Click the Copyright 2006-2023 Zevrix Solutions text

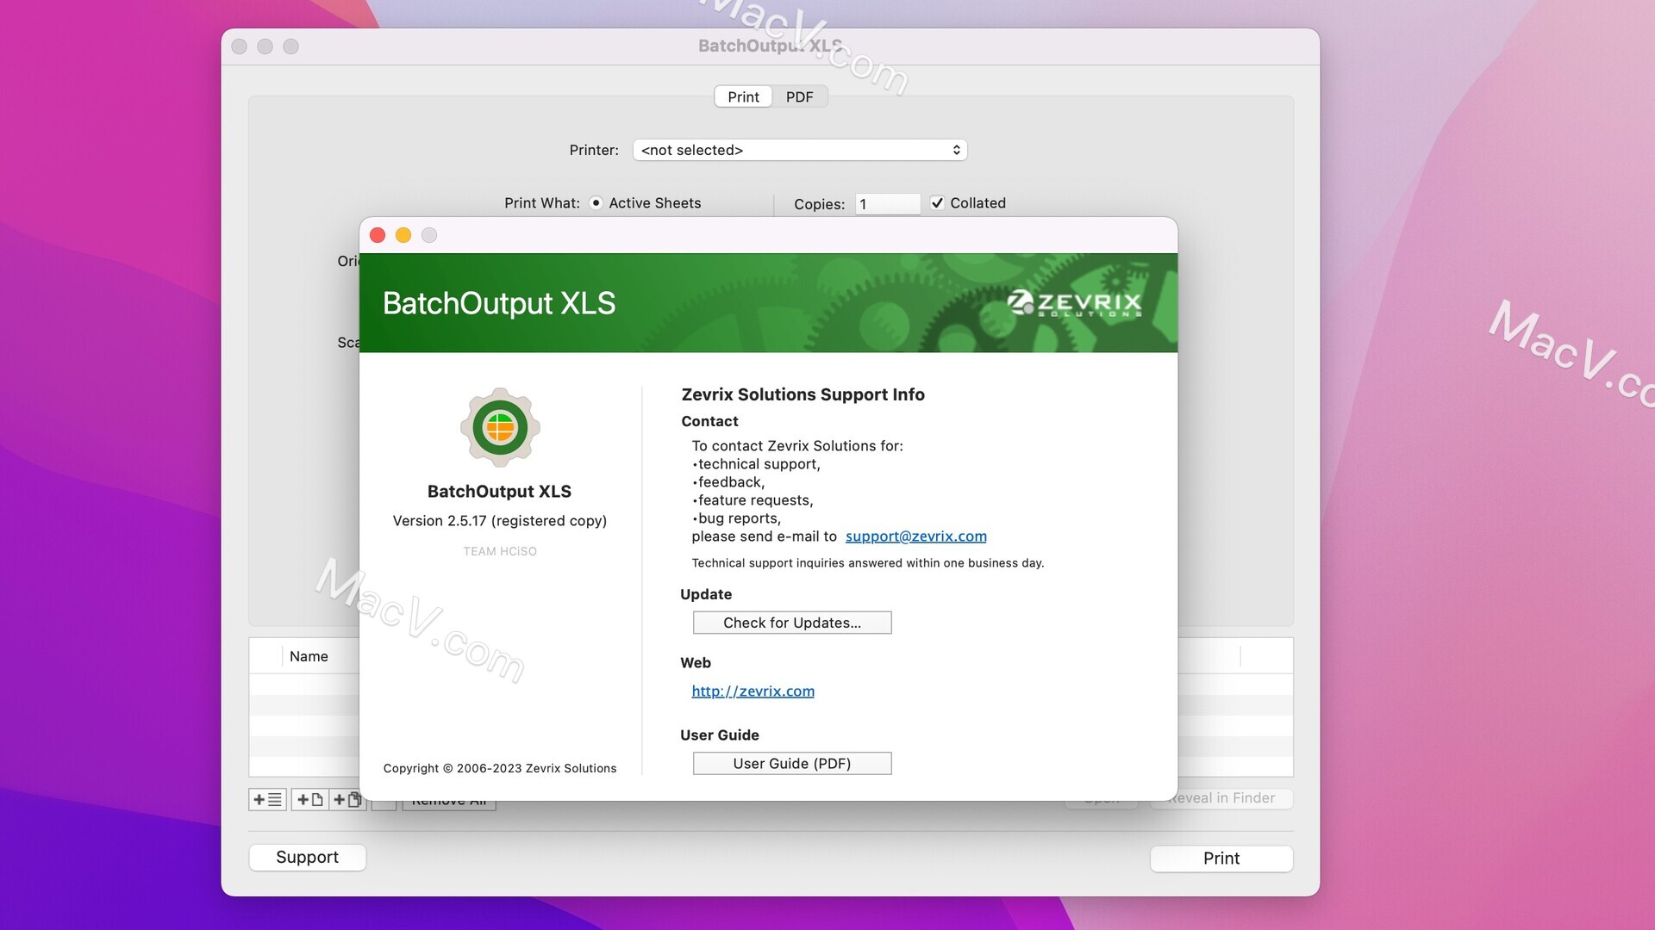point(500,768)
